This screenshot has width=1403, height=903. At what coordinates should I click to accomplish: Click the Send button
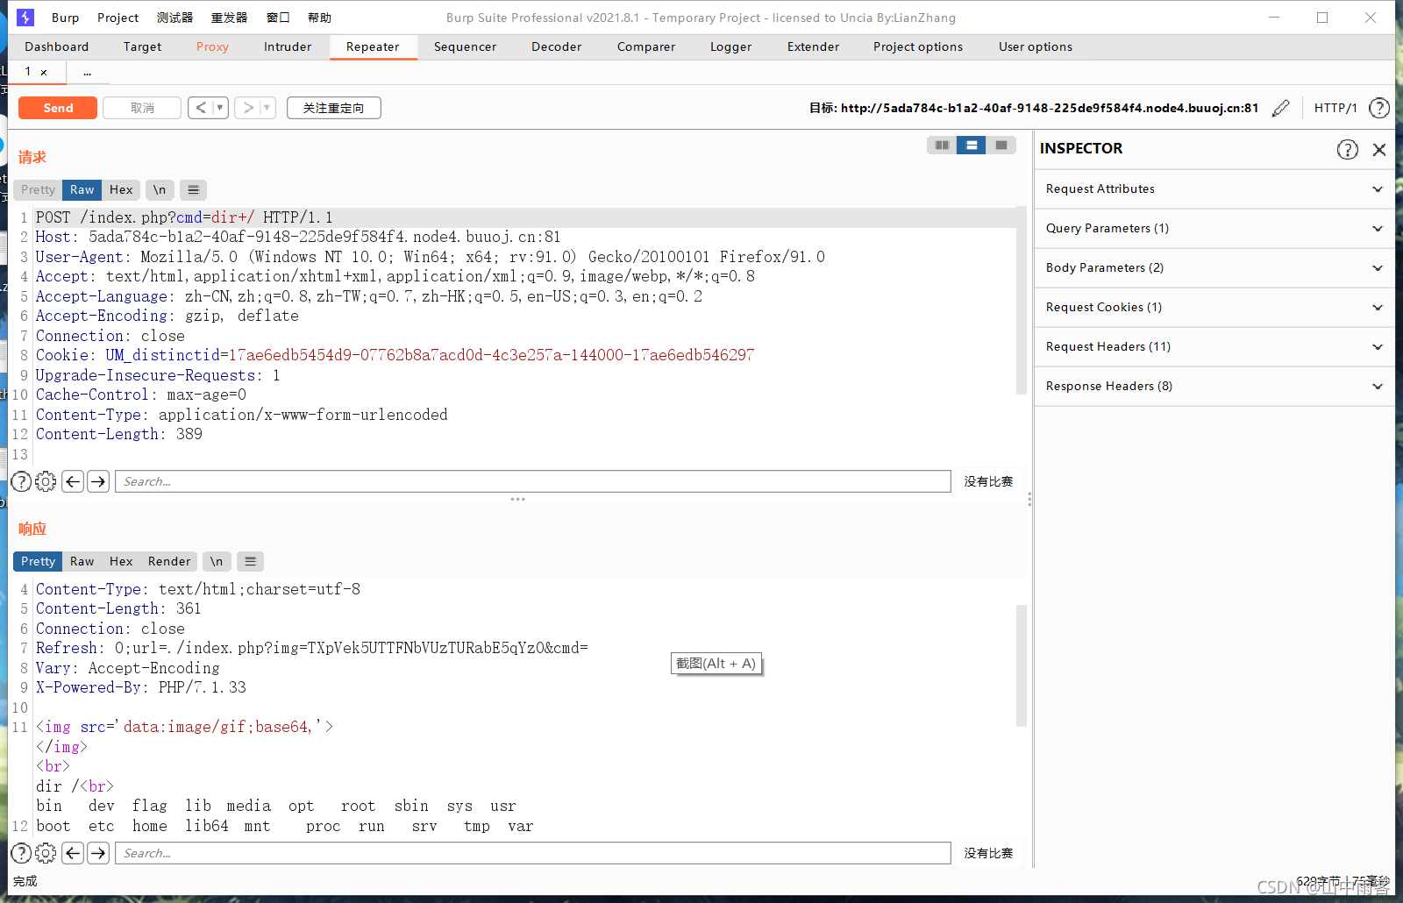(x=58, y=108)
